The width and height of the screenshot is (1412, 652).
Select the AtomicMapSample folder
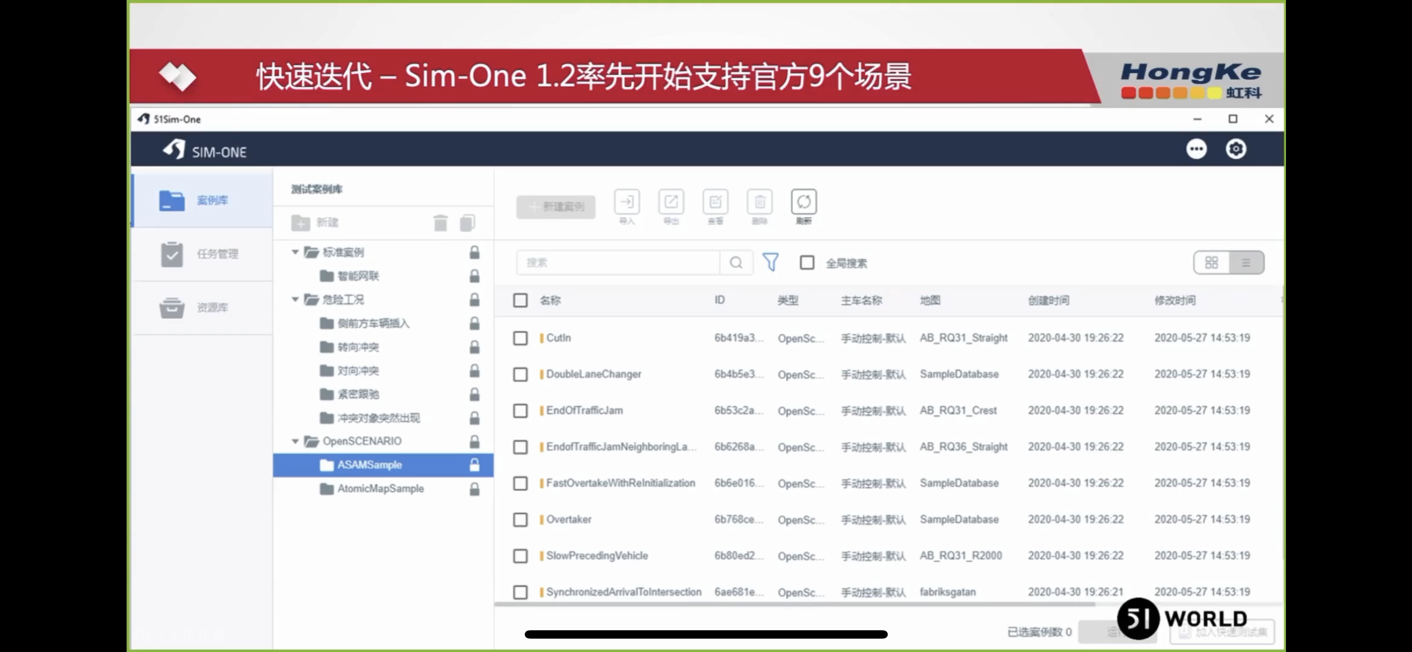(x=379, y=488)
